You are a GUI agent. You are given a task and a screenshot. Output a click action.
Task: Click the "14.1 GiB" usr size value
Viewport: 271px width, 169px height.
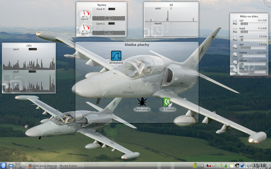tap(262, 20)
